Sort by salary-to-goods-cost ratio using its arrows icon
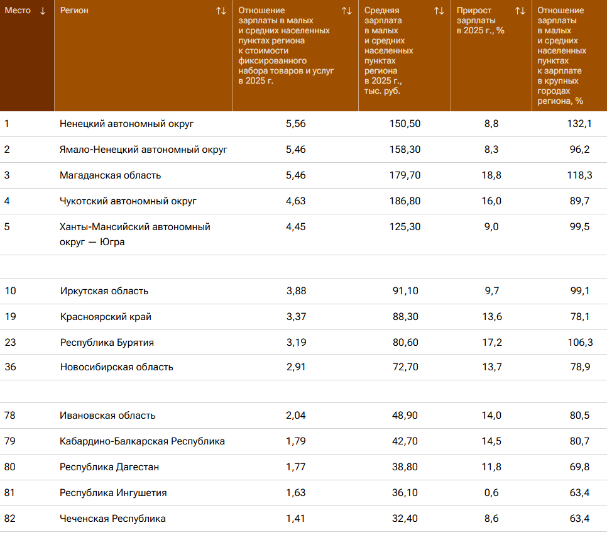Screen dimensions: 607x552 coord(346,11)
